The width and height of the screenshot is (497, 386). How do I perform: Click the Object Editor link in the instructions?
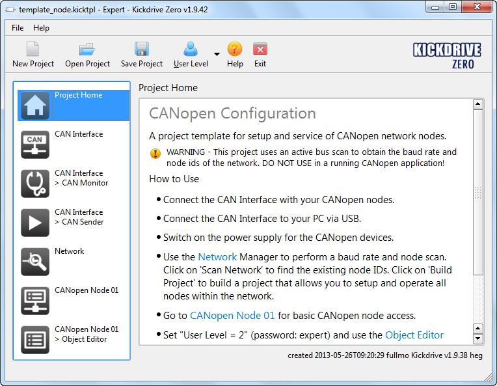coord(414,335)
